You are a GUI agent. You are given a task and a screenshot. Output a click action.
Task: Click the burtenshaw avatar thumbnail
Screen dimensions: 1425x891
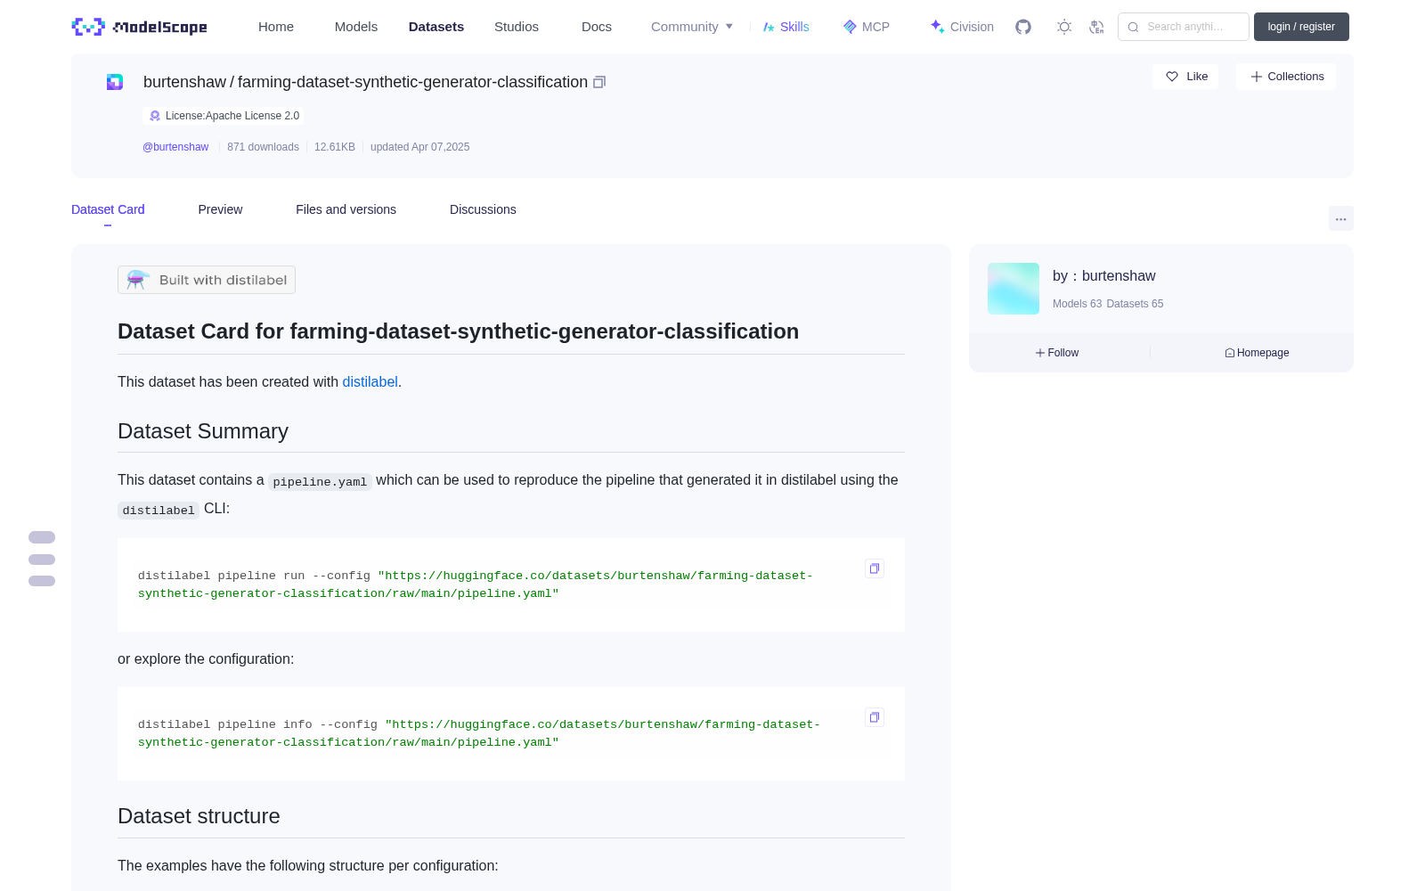click(x=1014, y=289)
